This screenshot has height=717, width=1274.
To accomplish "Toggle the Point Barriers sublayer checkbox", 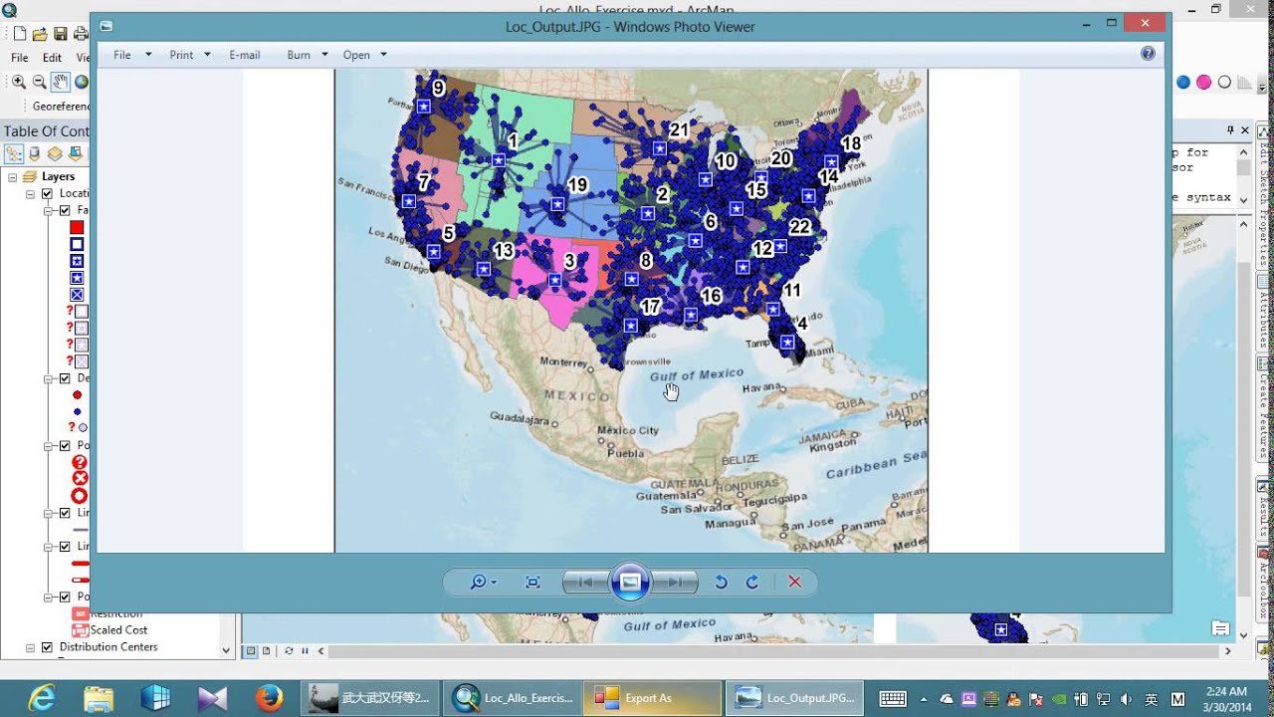I will (x=65, y=445).
